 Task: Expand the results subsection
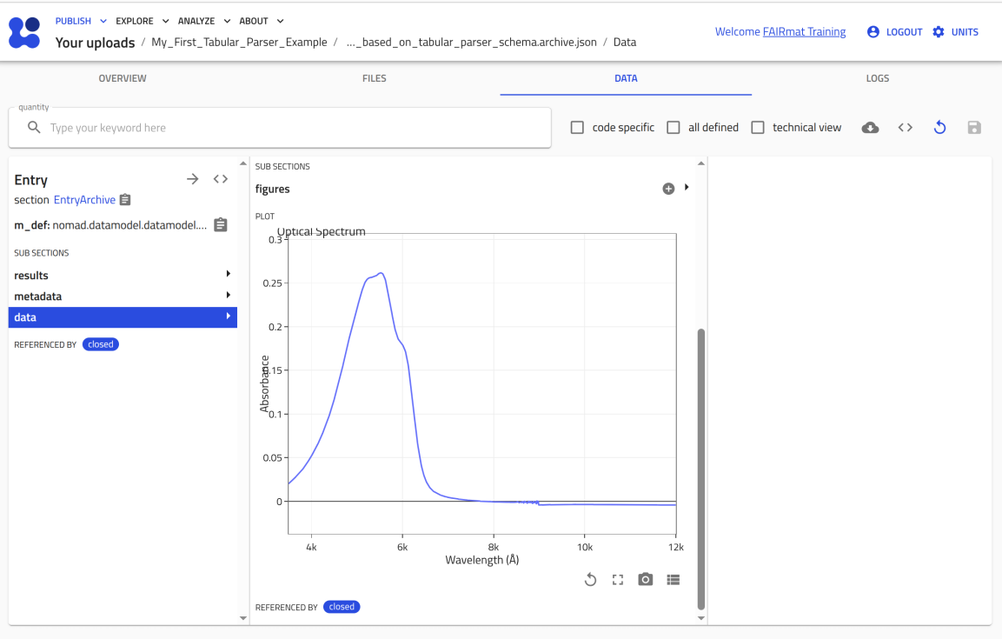122,276
